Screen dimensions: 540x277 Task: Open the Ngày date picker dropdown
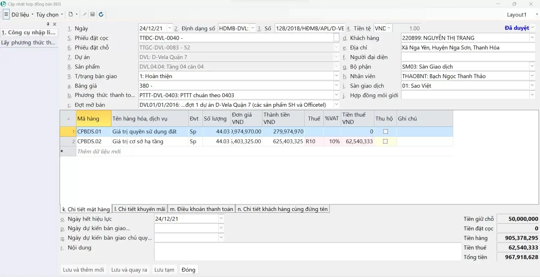coord(169,28)
